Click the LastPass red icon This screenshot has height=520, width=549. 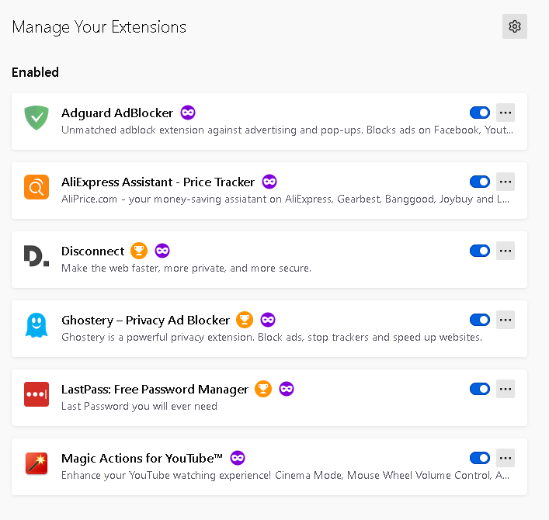[x=36, y=394]
